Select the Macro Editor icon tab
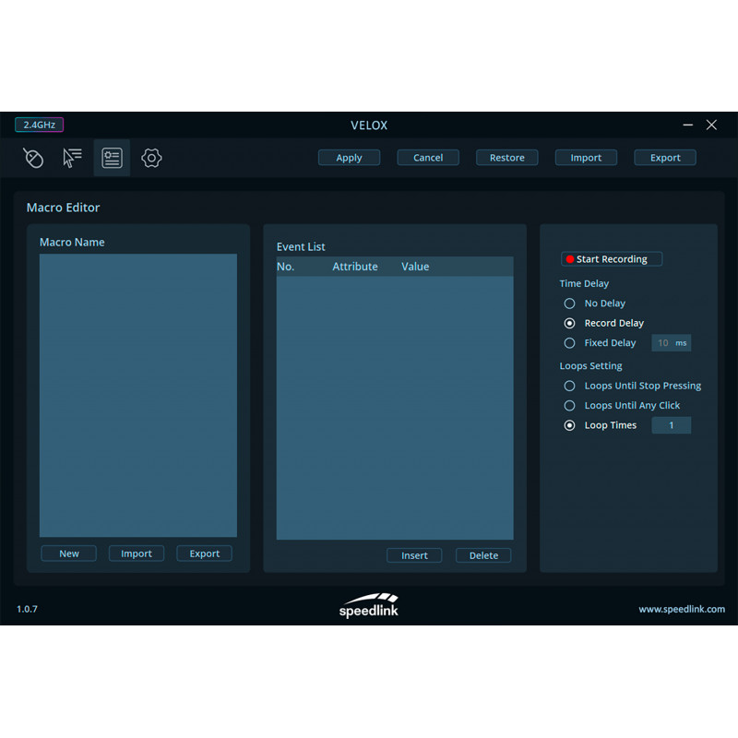This screenshot has width=738, height=738. (x=112, y=159)
